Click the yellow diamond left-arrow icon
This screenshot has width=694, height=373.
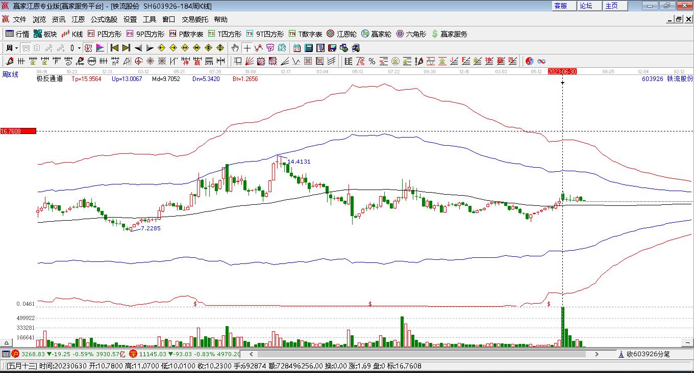(x=161, y=48)
